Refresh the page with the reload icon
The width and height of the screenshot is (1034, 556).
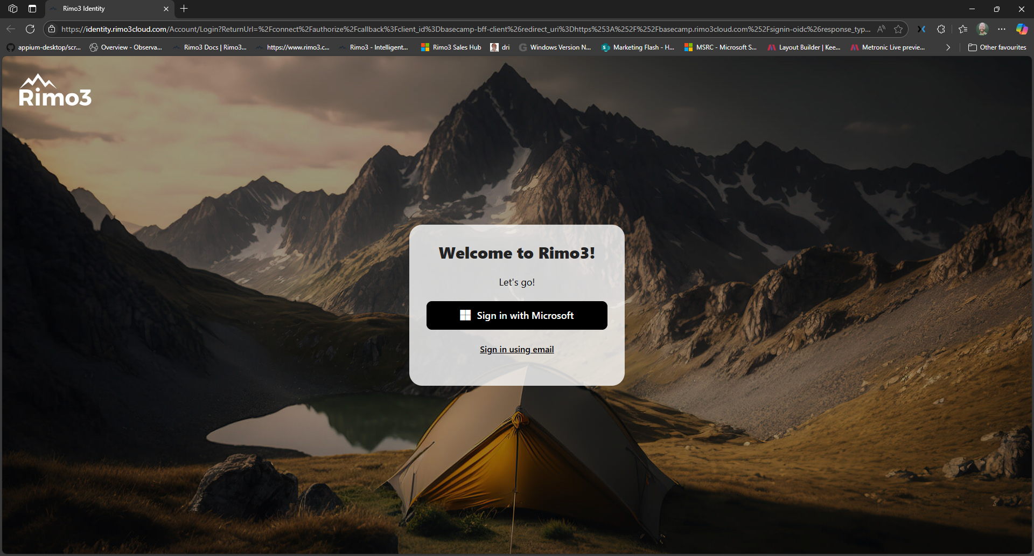point(30,29)
